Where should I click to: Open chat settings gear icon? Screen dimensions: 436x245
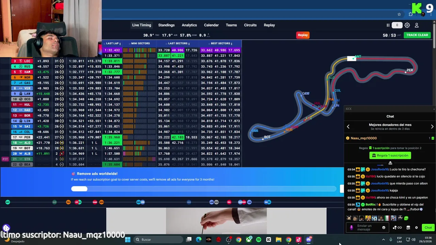click(x=416, y=228)
